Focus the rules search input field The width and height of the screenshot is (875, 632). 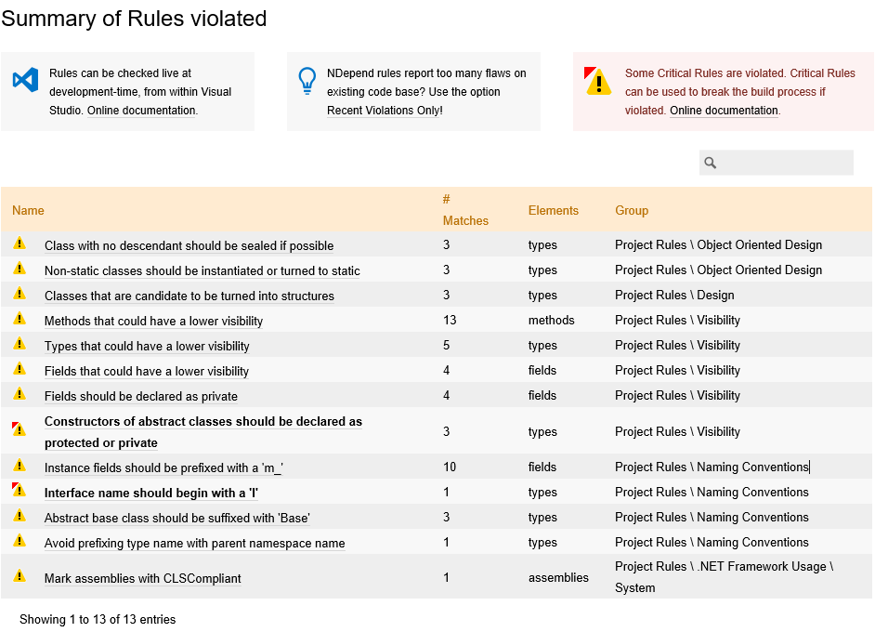(777, 163)
